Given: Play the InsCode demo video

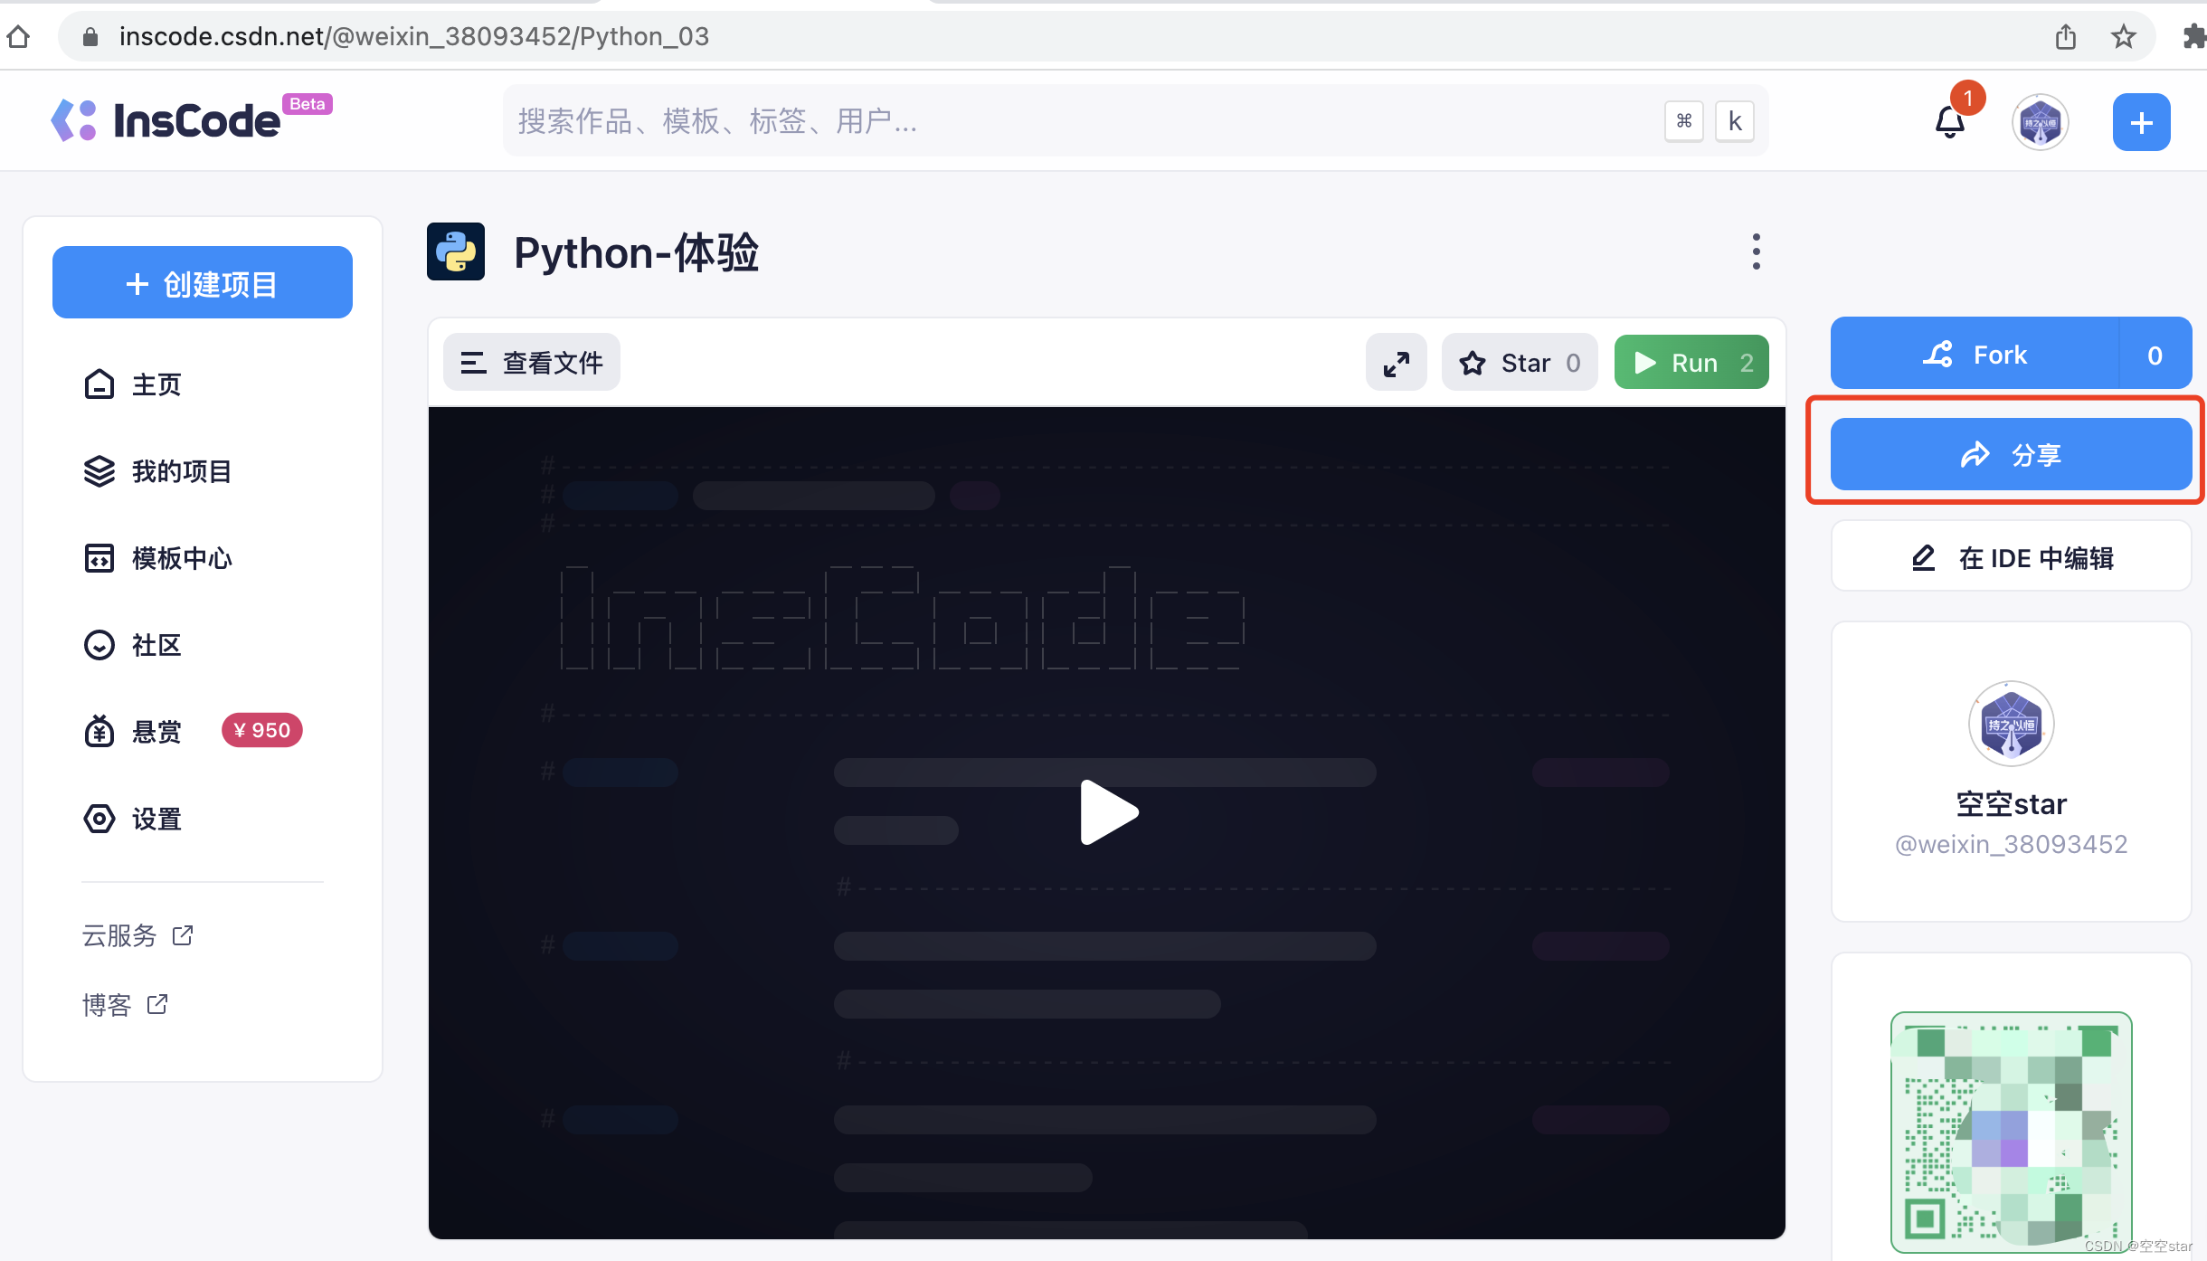Looking at the screenshot, I should click(1105, 811).
